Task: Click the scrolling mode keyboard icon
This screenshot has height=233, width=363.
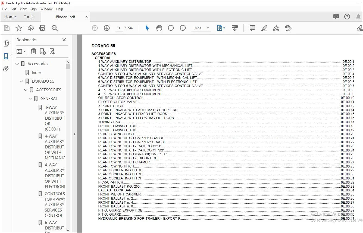Action: click(235, 28)
